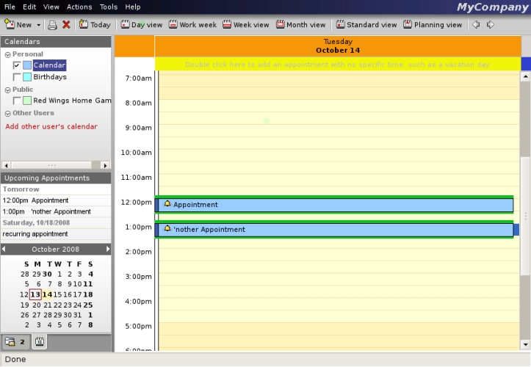Screen dimensions: 531x367
Task: Switch to Month view
Action: coord(301,25)
